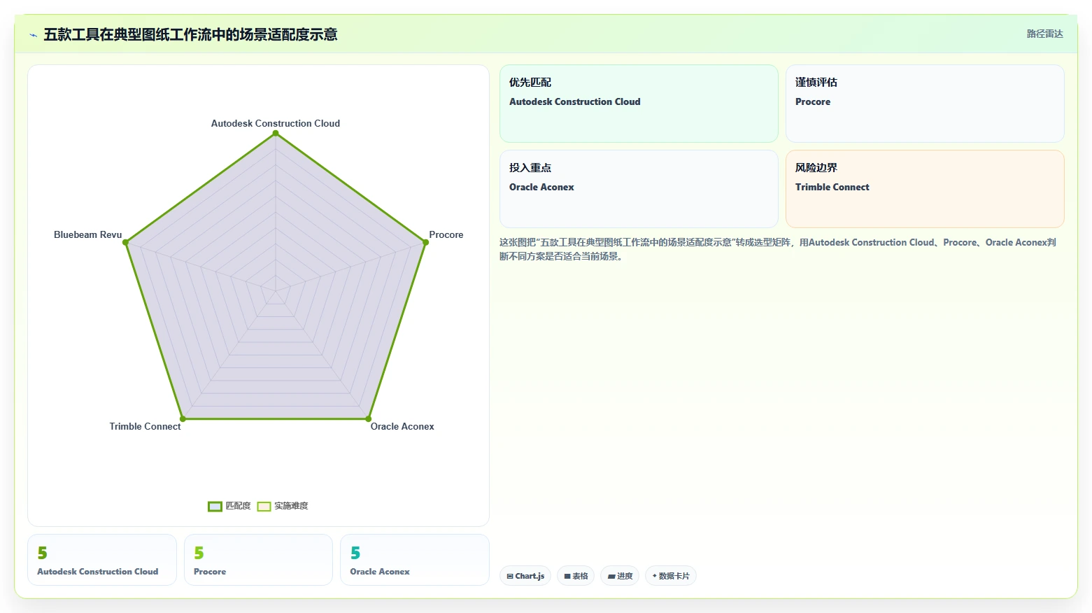Click the Procore radar data point
The height and width of the screenshot is (613, 1092).
pyautogui.click(x=425, y=242)
